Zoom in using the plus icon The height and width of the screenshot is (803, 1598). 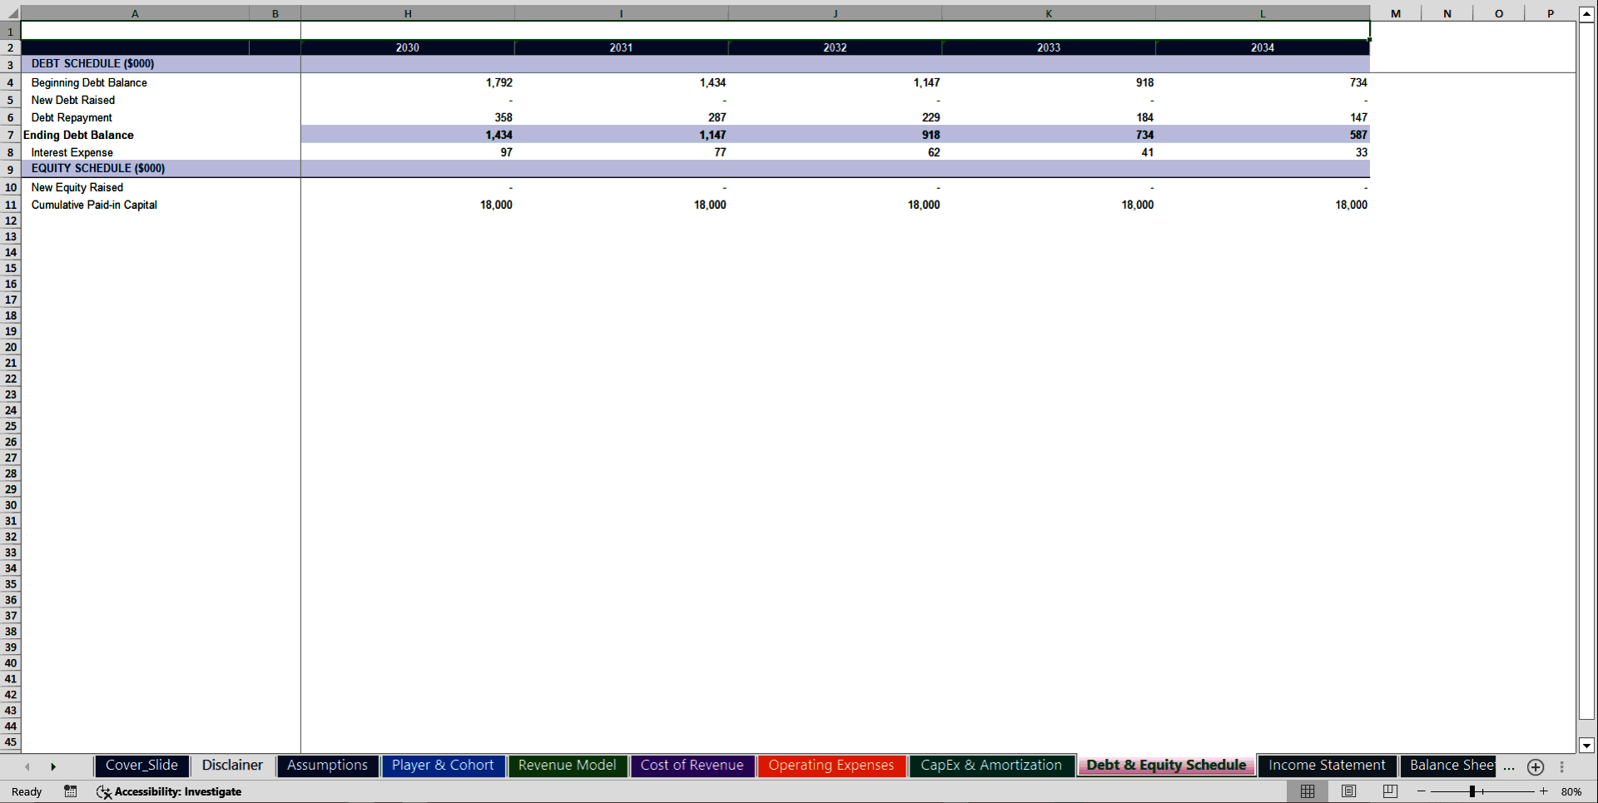tap(1542, 791)
